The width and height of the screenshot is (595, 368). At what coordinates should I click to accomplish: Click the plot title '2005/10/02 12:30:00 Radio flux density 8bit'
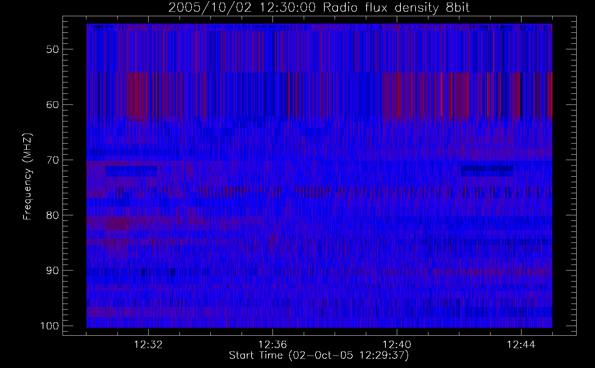[x=319, y=8]
